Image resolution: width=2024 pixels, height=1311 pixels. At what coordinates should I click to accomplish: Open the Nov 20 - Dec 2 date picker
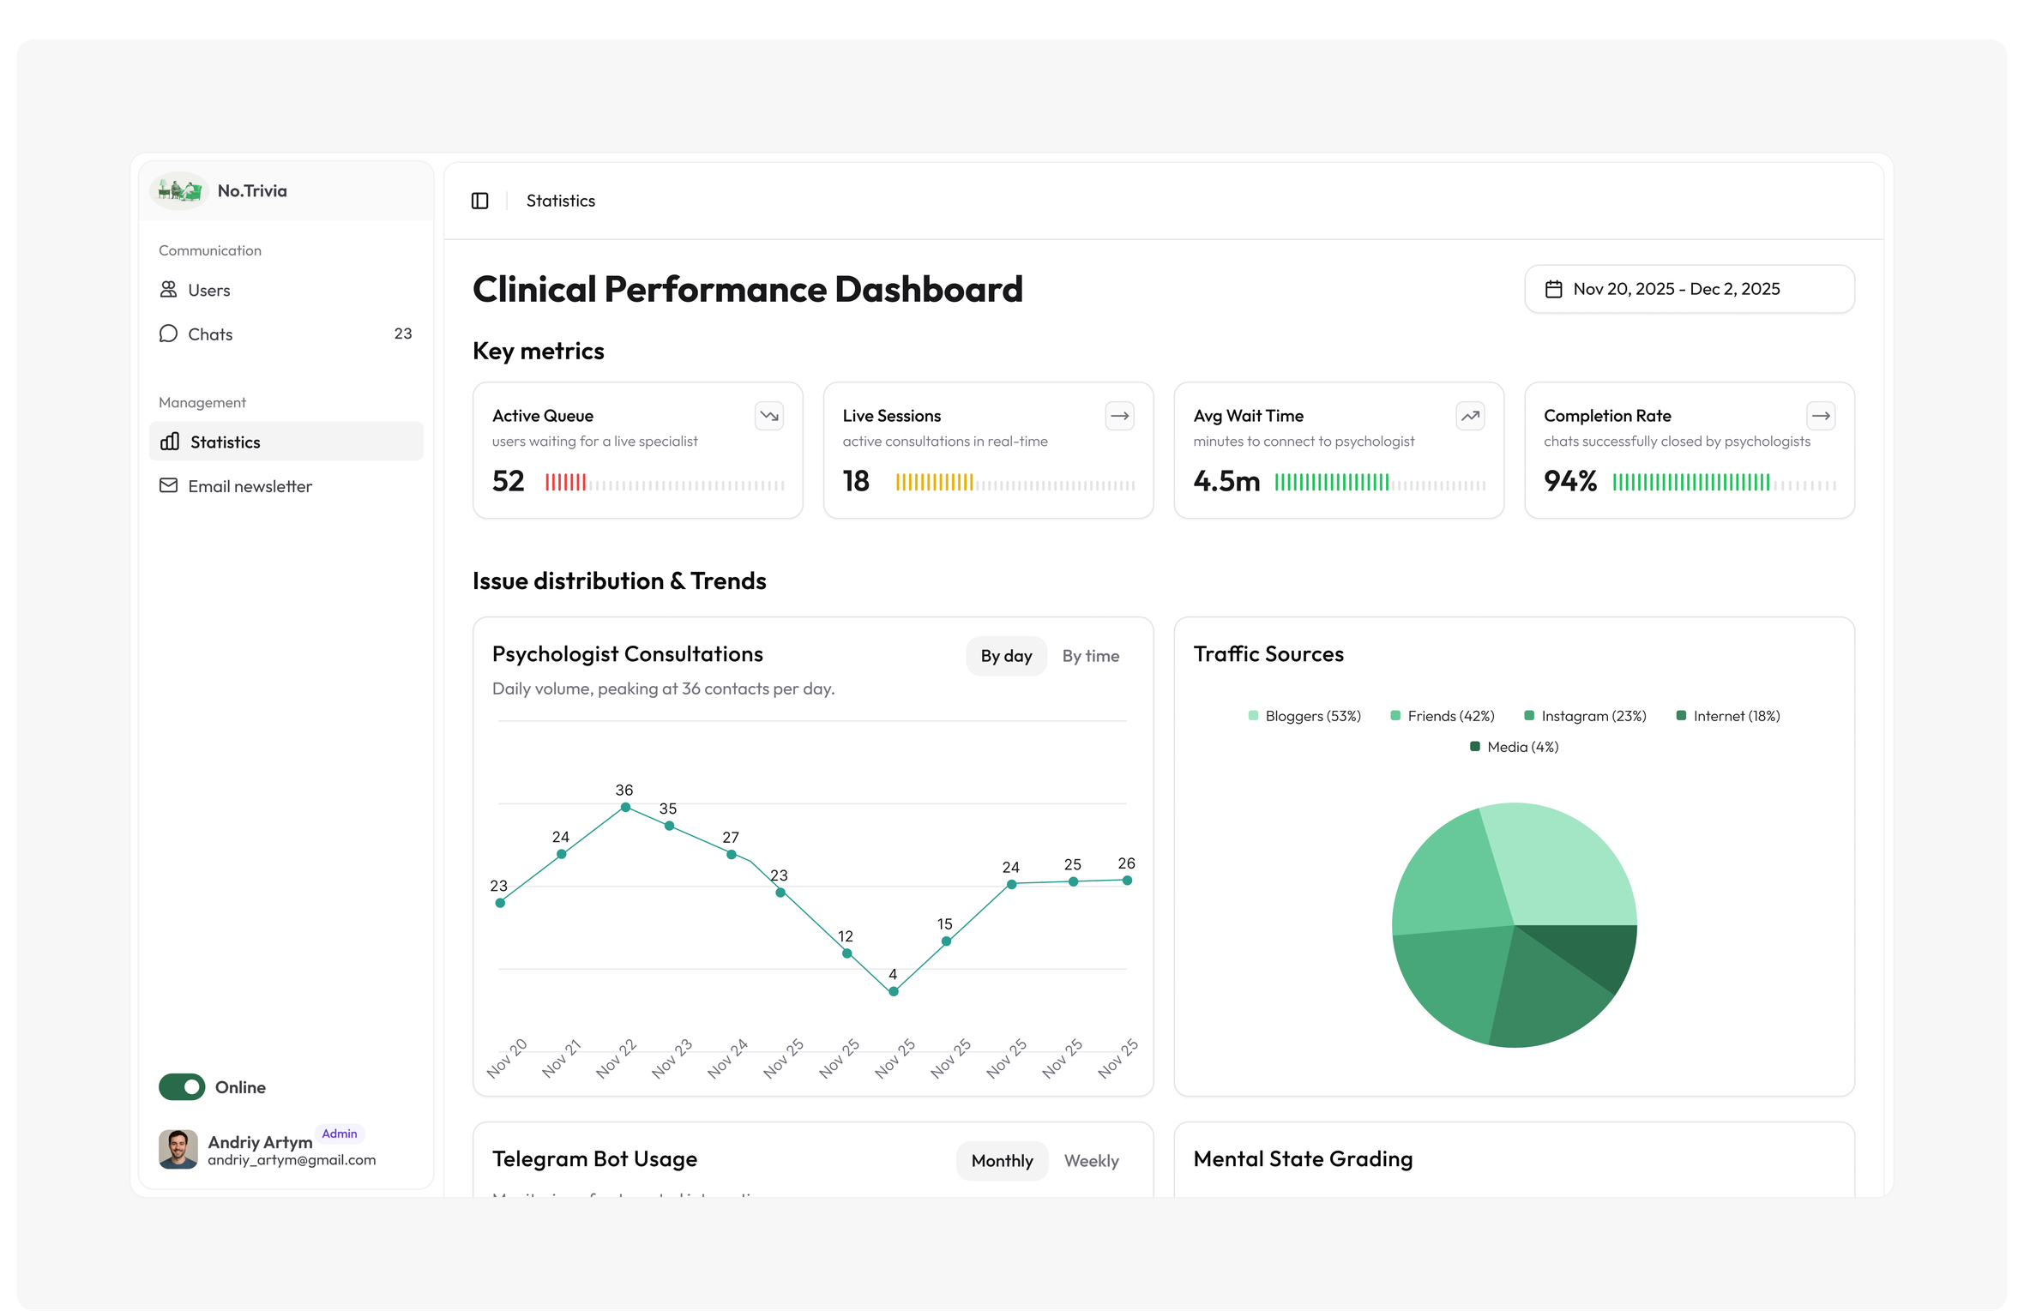pyautogui.click(x=1689, y=289)
